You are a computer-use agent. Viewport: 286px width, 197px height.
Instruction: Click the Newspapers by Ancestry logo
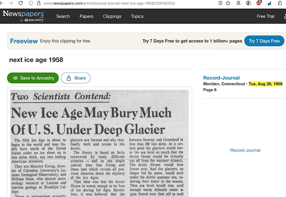(x=24, y=16)
